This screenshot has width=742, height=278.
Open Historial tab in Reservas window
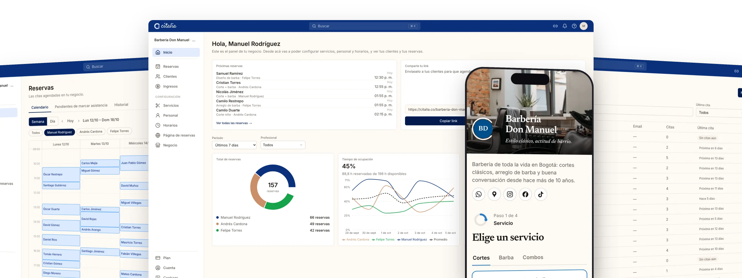pyautogui.click(x=121, y=105)
